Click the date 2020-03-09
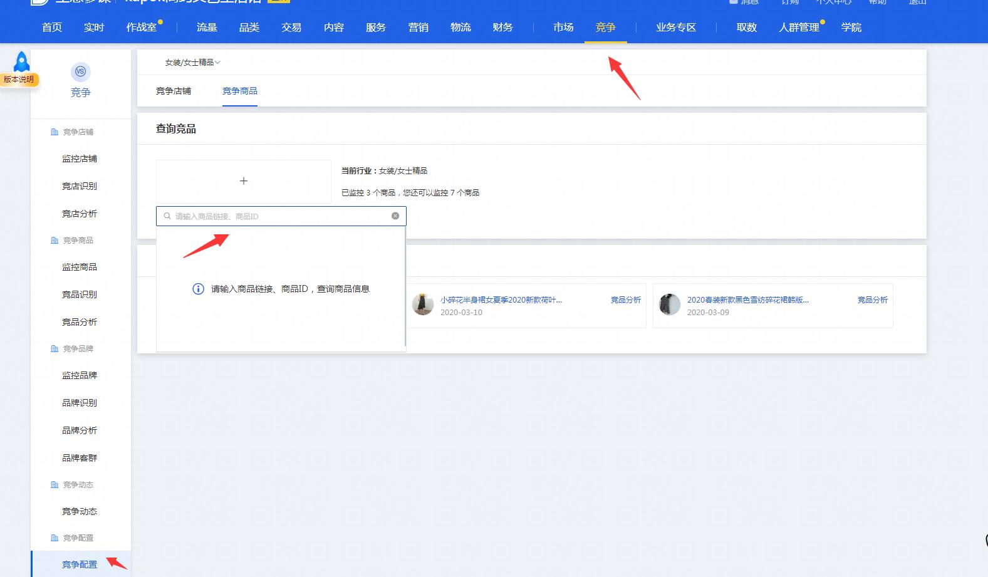Screen dimensions: 988x577 (x=708, y=313)
